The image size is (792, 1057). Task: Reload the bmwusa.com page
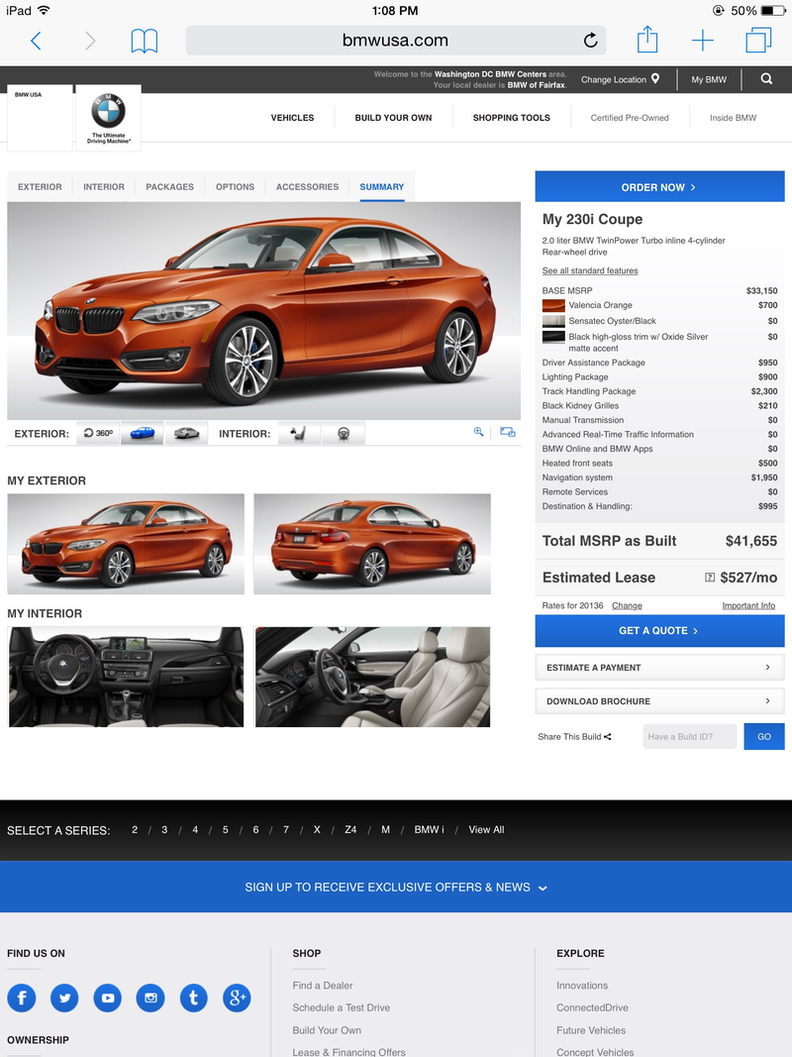point(591,41)
